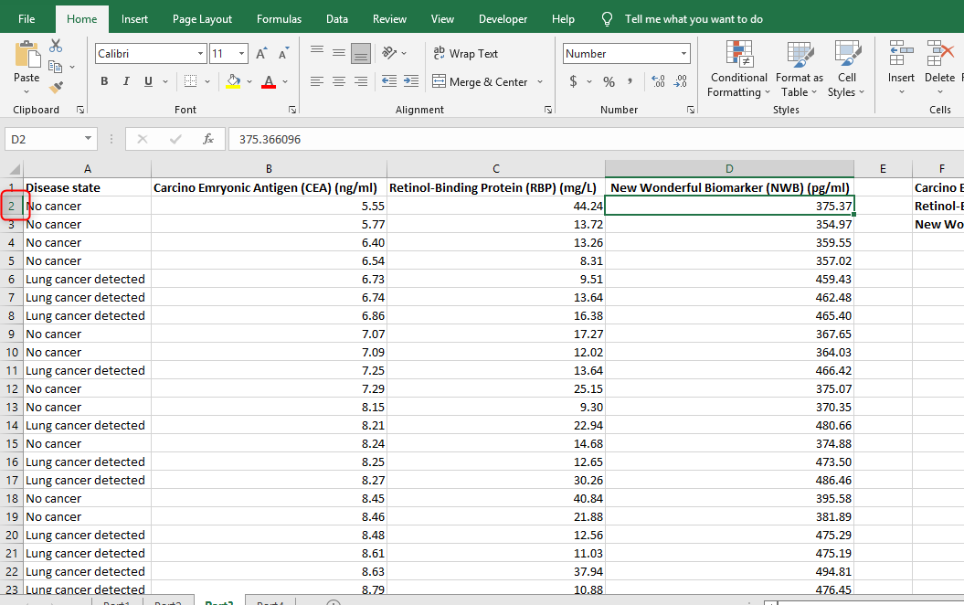Switch to the Developer tab
The image size is (964, 605).
pos(503,19)
